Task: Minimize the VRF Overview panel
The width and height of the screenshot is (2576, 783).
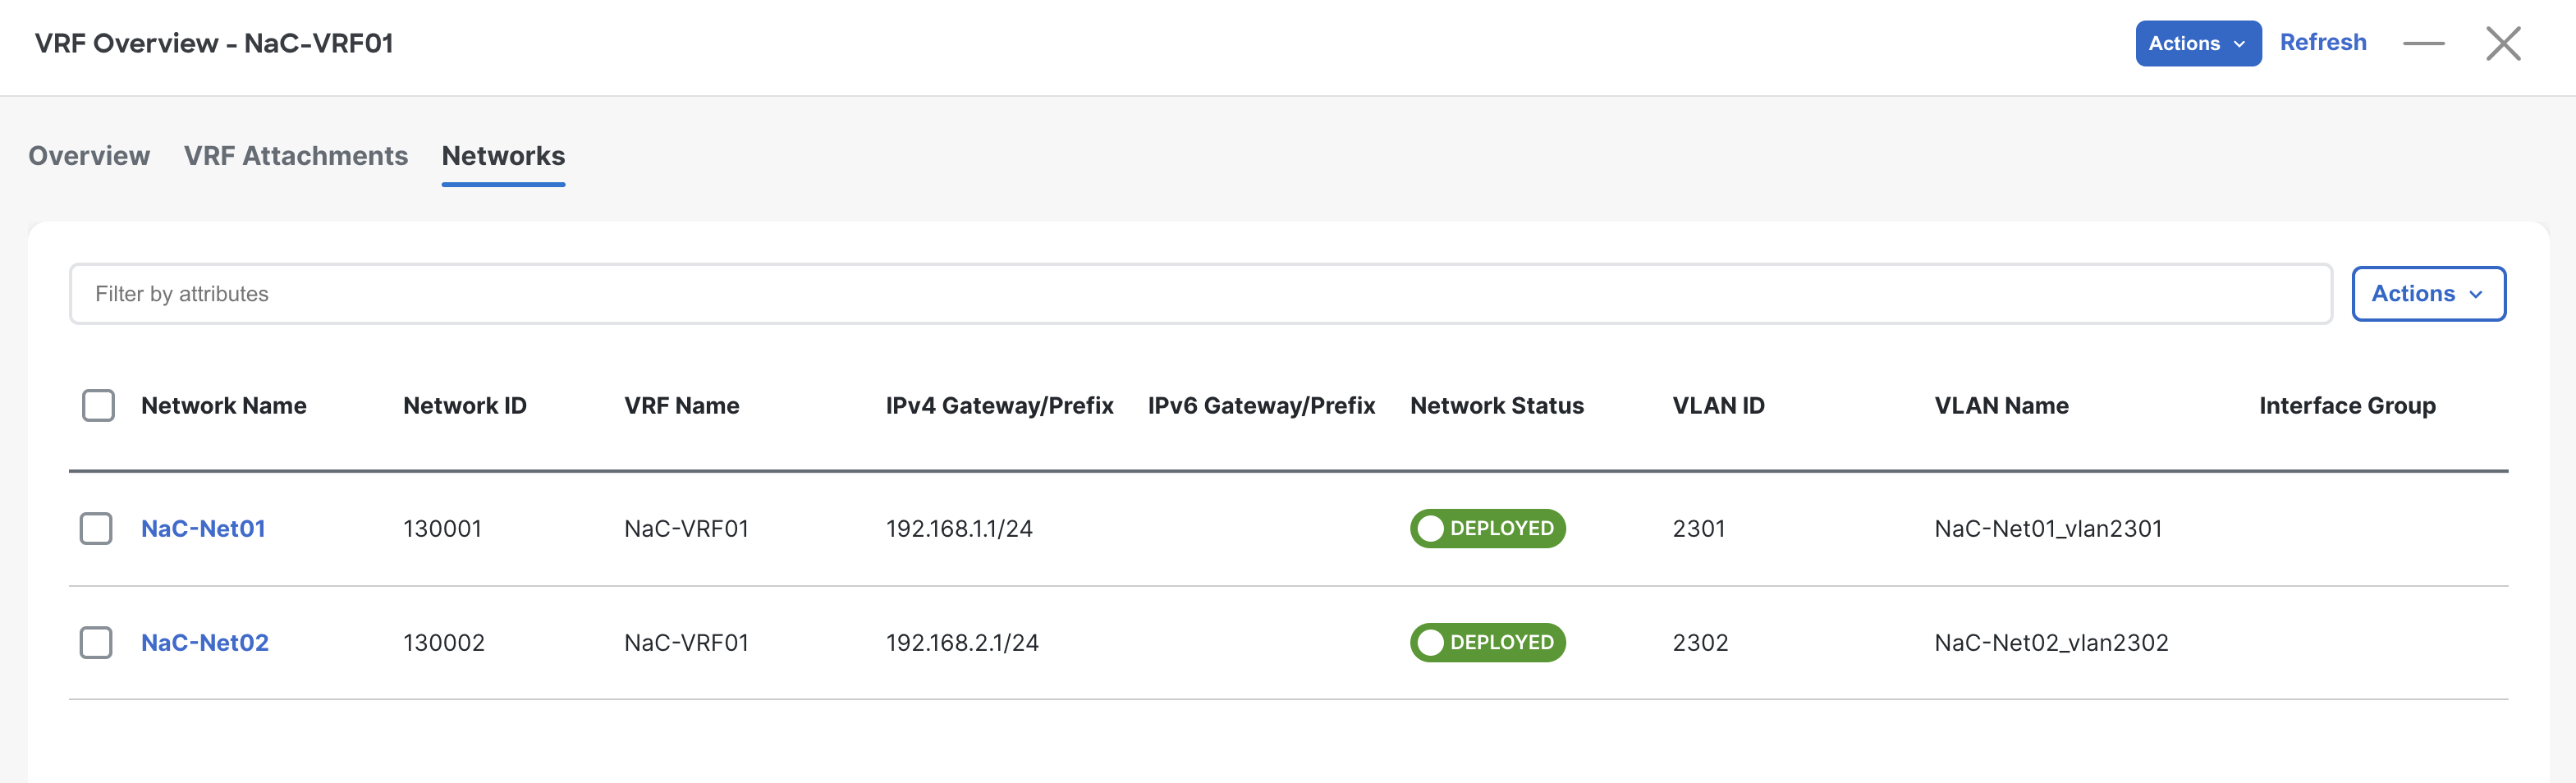Action: pos(2423,43)
